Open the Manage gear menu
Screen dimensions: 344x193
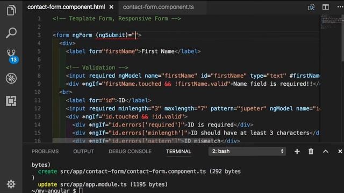coord(11,184)
